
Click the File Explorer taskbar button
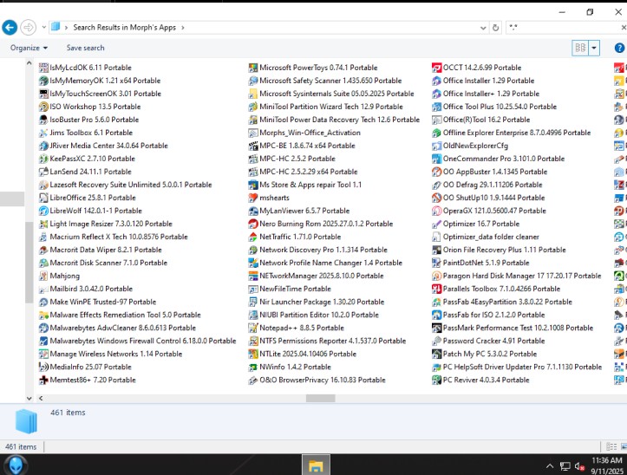316,465
